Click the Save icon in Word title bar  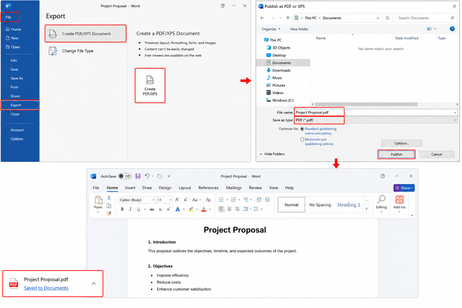138,176
